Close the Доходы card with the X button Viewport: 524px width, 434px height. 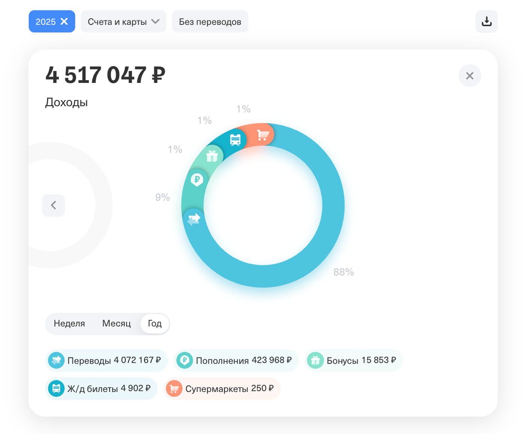pos(470,76)
